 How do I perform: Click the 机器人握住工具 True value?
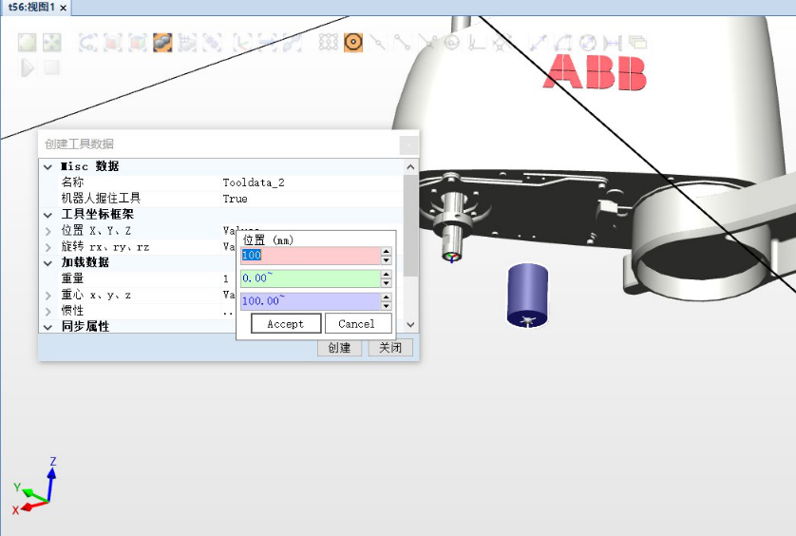pyautogui.click(x=235, y=199)
